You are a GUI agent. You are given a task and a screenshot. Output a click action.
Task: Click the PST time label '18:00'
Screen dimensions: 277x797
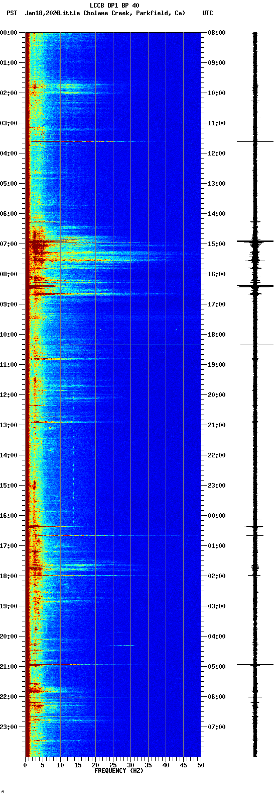(x=9, y=576)
